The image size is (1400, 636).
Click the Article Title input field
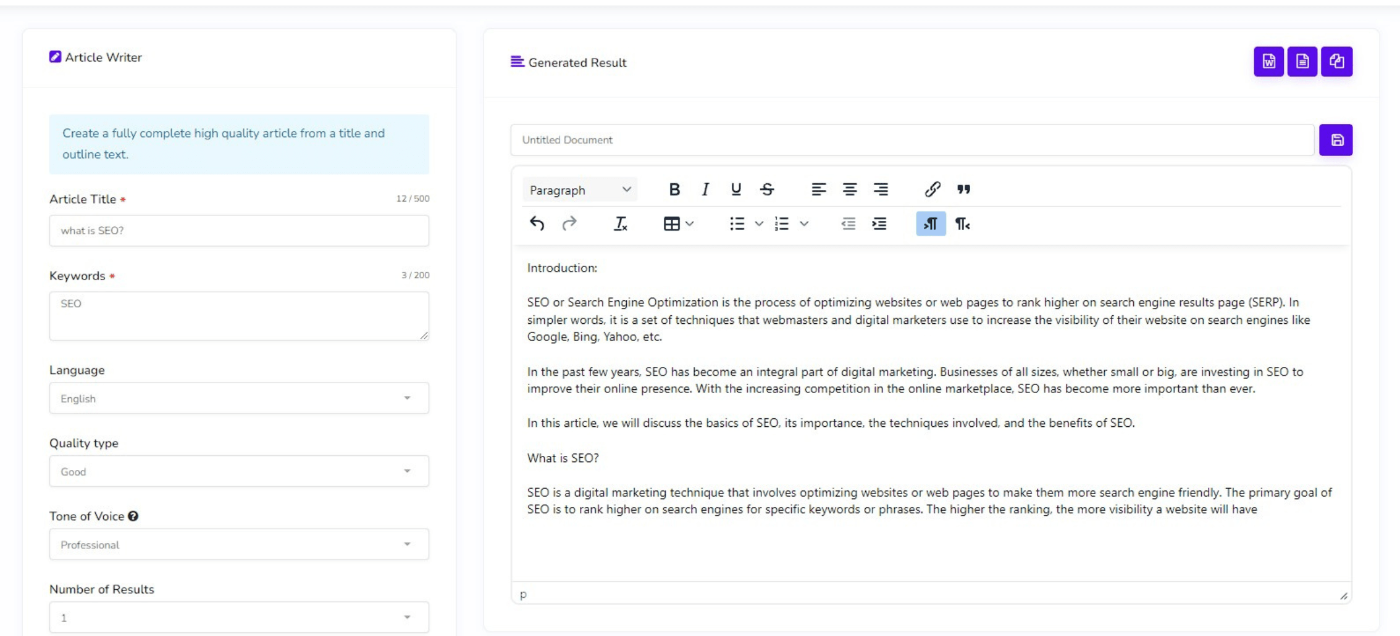[x=239, y=231]
